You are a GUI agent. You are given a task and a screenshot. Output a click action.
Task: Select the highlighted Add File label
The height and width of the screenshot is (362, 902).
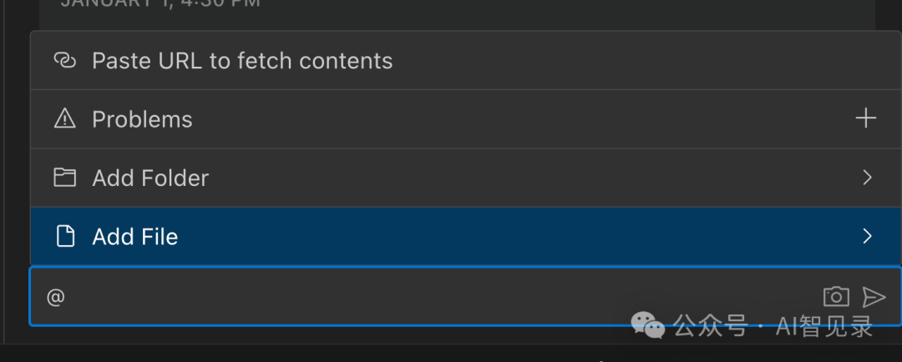pyautogui.click(x=135, y=237)
